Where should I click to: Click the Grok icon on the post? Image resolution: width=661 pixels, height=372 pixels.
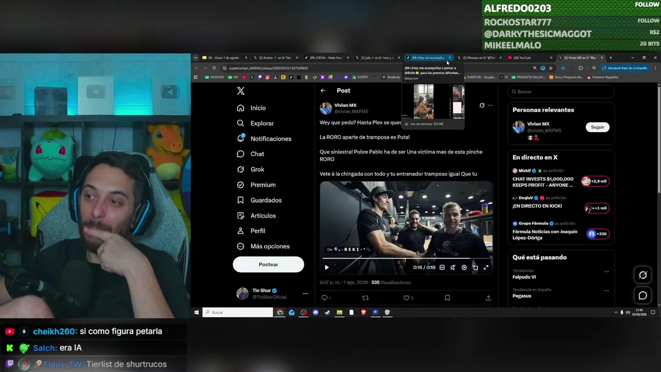click(482, 105)
